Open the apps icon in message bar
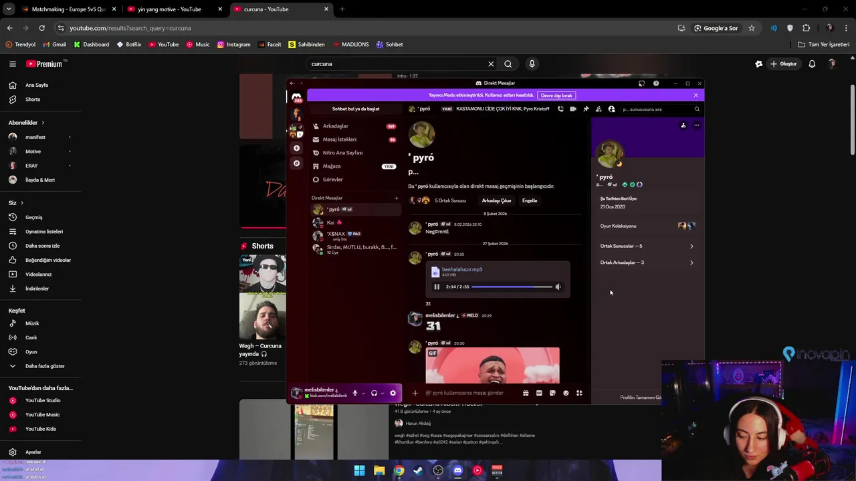The height and width of the screenshot is (481, 856). [579, 393]
